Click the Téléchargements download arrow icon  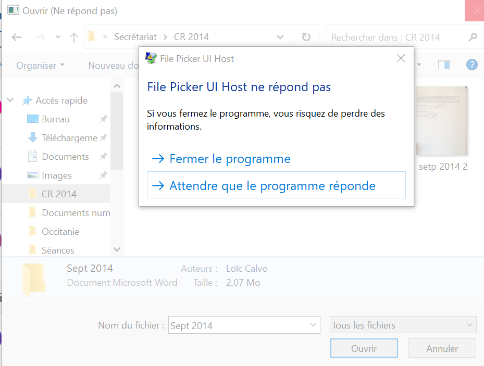[x=33, y=137]
